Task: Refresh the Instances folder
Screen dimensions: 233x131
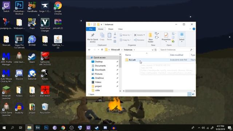Action: (155, 50)
